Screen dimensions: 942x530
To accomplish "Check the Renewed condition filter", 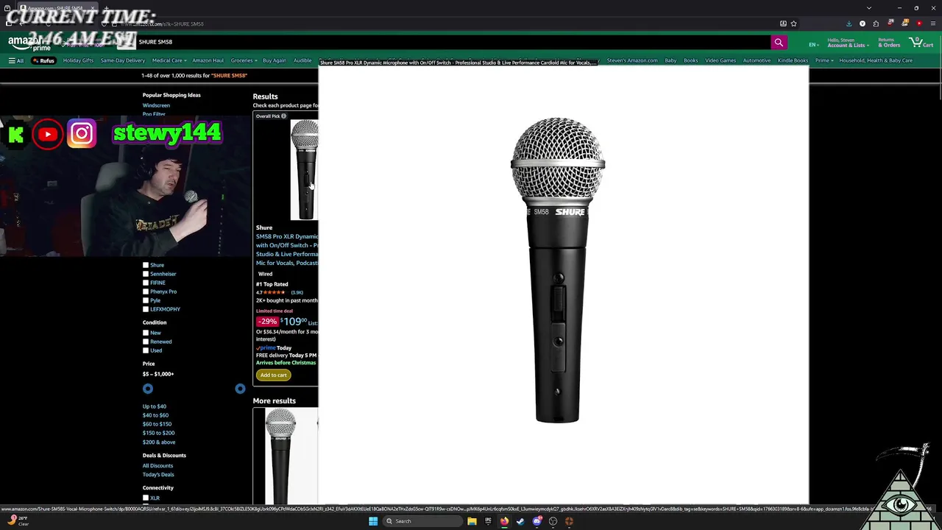I will pyautogui.click(x=146, y=342).
